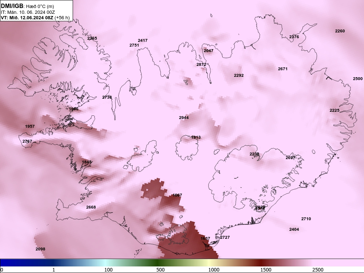Click the map value 2872
The width and height of the screenshot is (364, 273).
coord(201,64)
